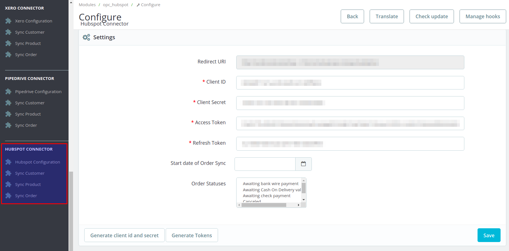
Task: Click puzzle icon by Pipedrive Sync Order
Action: pyautogui.click(x=8, y=125)
